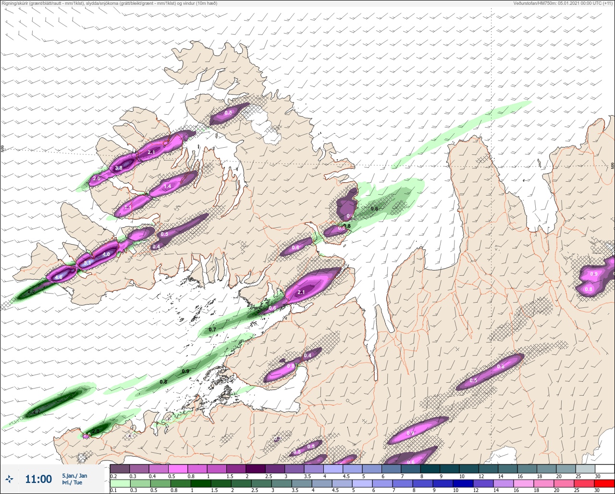Viewport: 615px width, 494px height.
Task: Select the bright pink 0.5 snow legend swatch
Action: click(x=178, y=469)
